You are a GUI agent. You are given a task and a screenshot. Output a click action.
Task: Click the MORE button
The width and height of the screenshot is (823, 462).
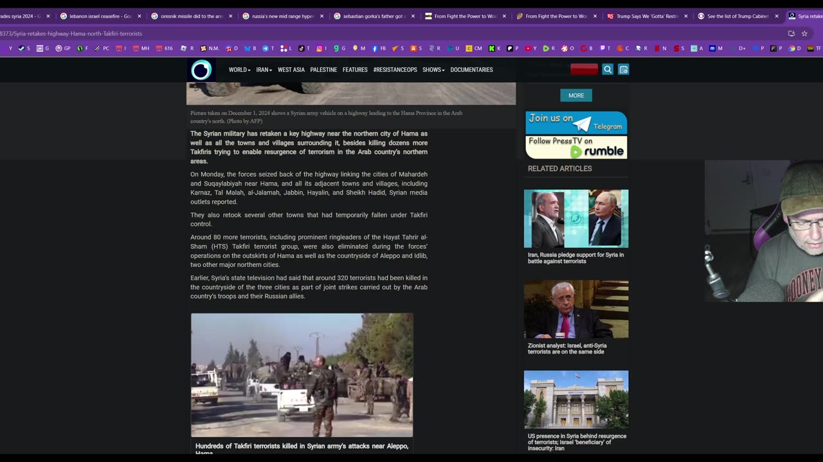pyautogui.click(x=576, y=95)
